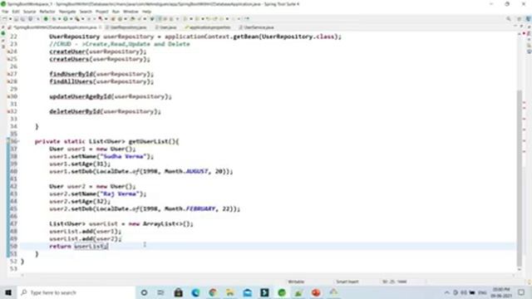Switch to the UserService.java tab
The height and width of the screenshot is (299, 532).
tap(257, 27)
